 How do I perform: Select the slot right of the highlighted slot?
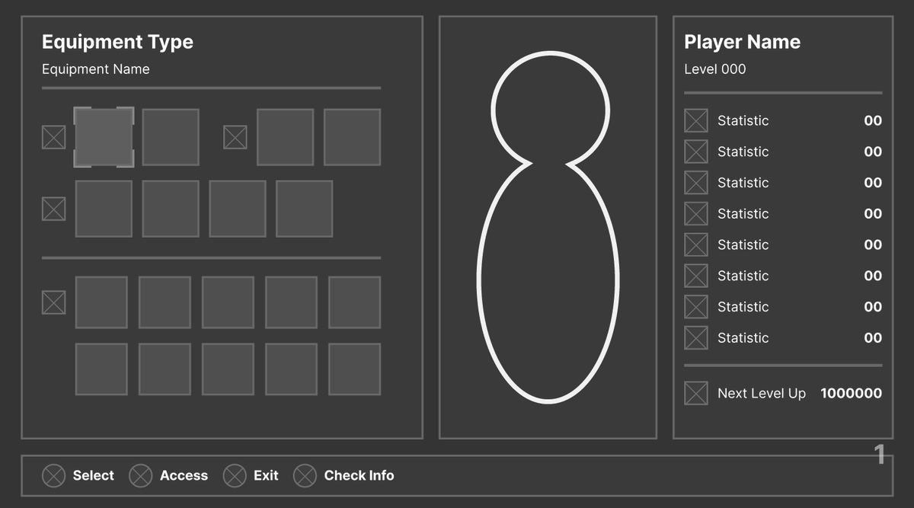point(171,137)
